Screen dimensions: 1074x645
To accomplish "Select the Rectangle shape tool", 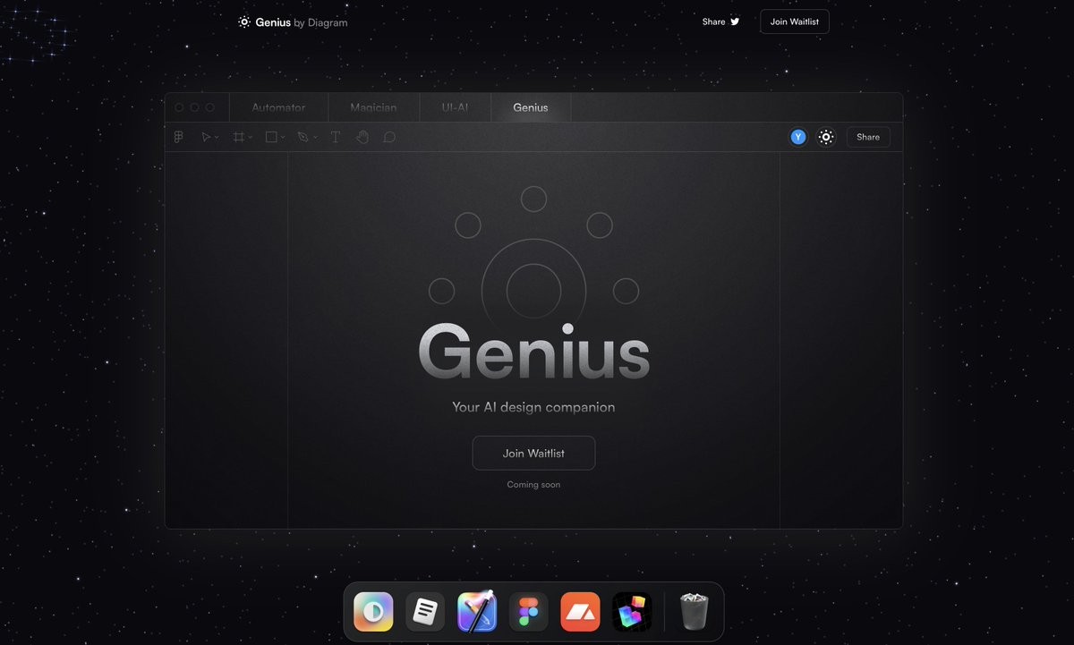I will tap(271, 137).
